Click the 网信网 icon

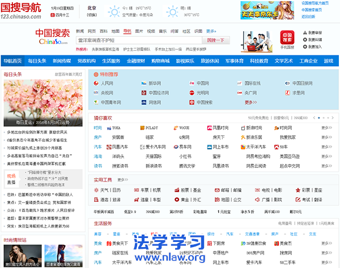click(144, 102)
